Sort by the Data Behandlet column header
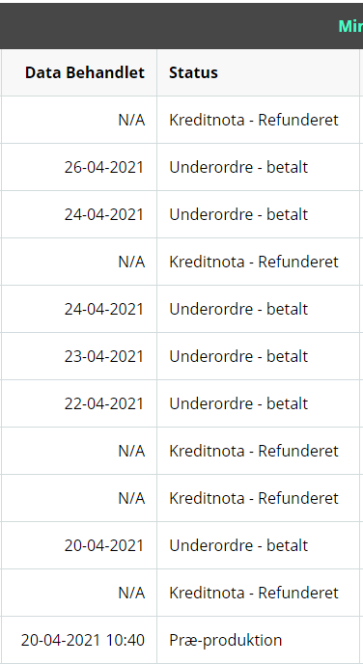363x664 pixels. coord(85,72)
